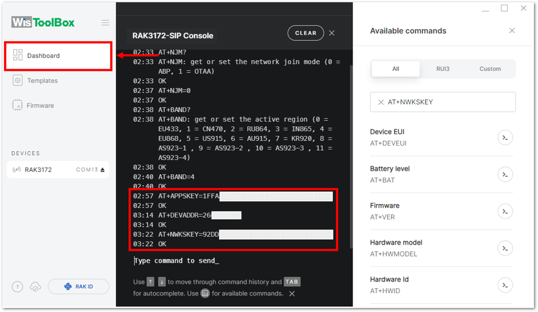Run the Firmware AT+VER command
The width and height of the screenshot is (538, 312).
(x=505, y=211)
